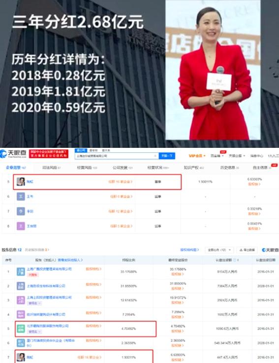Click the green logo icon of shareholder 5

tap(21, 329)
